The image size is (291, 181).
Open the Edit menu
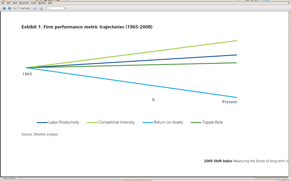[x=8, y=3]
